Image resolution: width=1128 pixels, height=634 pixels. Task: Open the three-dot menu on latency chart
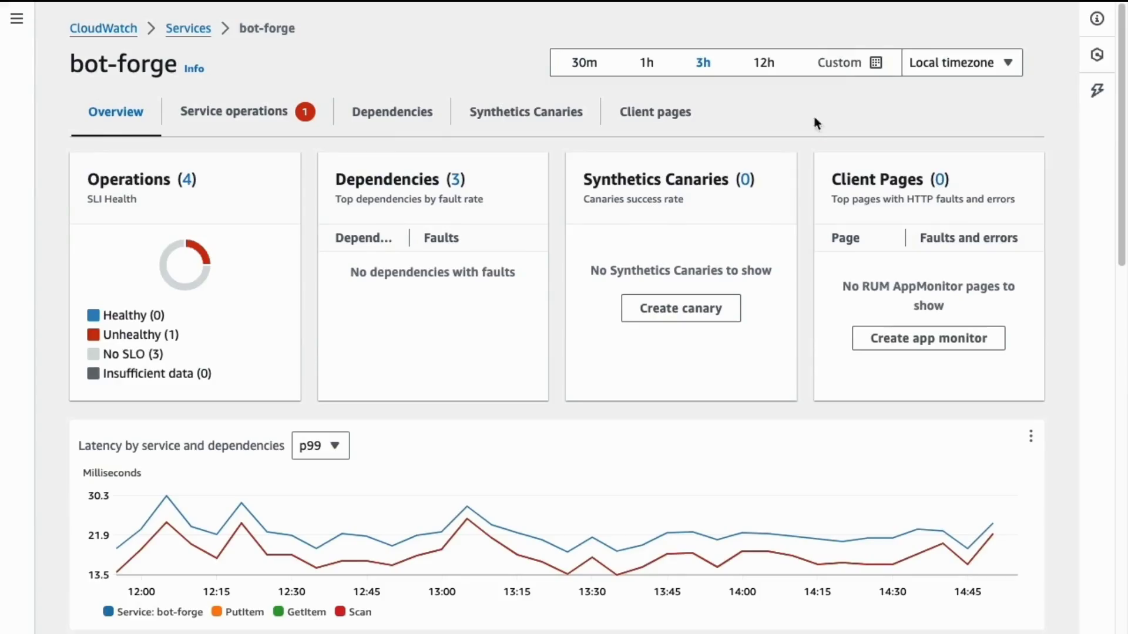pos(1030,436)
